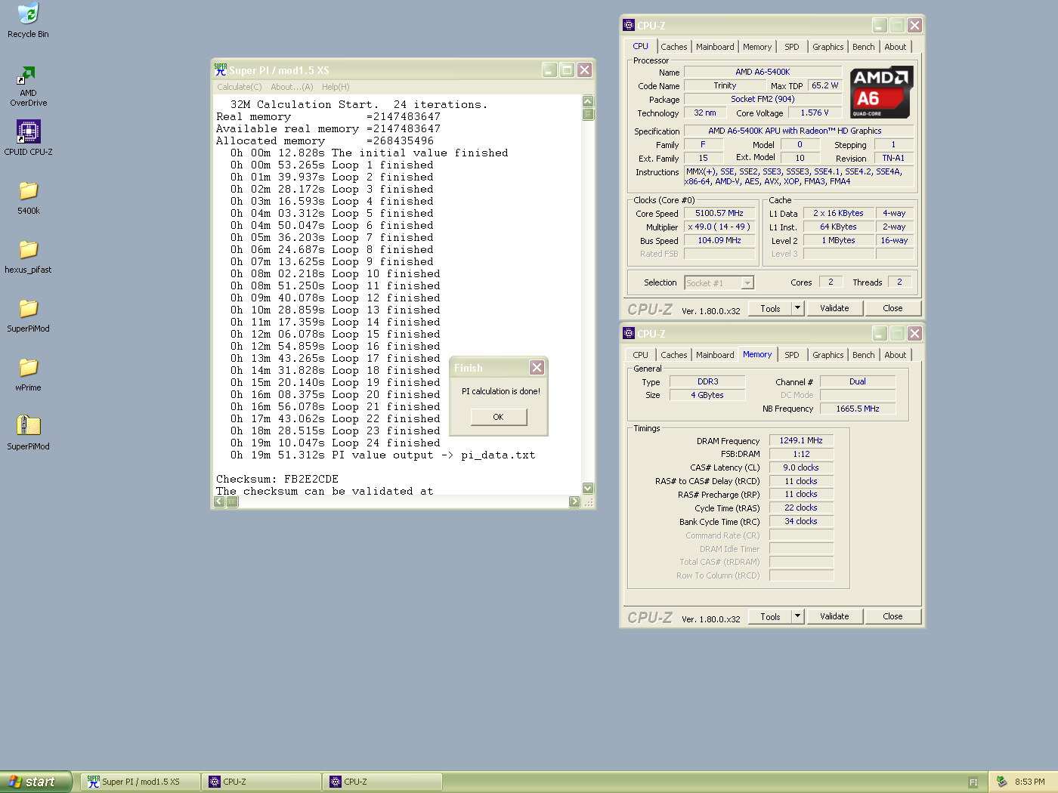The height and width of the screenshot is (793, 1058).
Task: Open the Recycle Bin desktop icon
Action: 28,14
